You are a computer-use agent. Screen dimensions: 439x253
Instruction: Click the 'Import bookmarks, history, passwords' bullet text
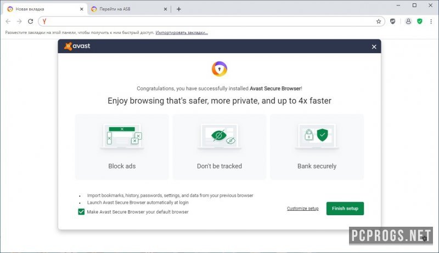tap(170, 196)
